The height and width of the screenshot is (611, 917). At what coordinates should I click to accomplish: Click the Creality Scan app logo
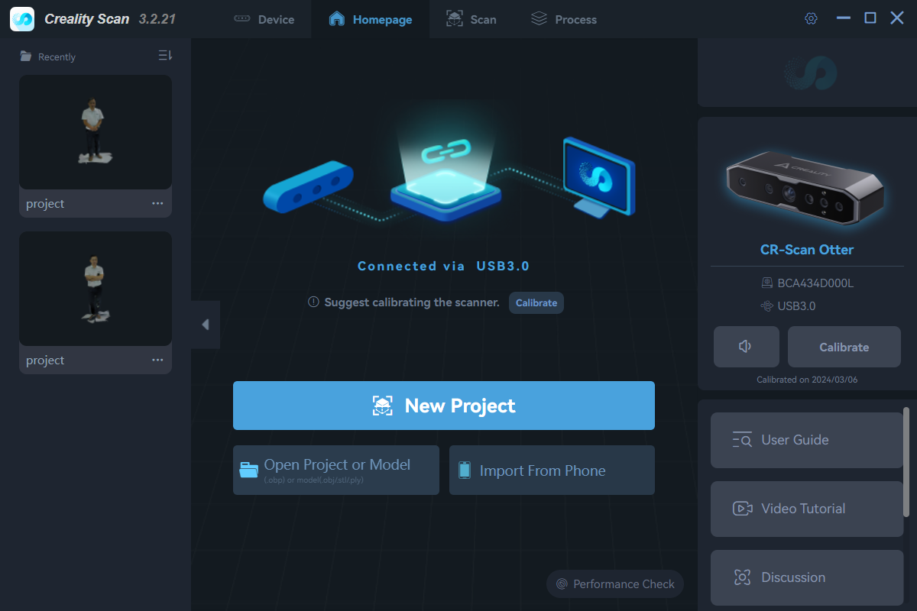(22, 19)
